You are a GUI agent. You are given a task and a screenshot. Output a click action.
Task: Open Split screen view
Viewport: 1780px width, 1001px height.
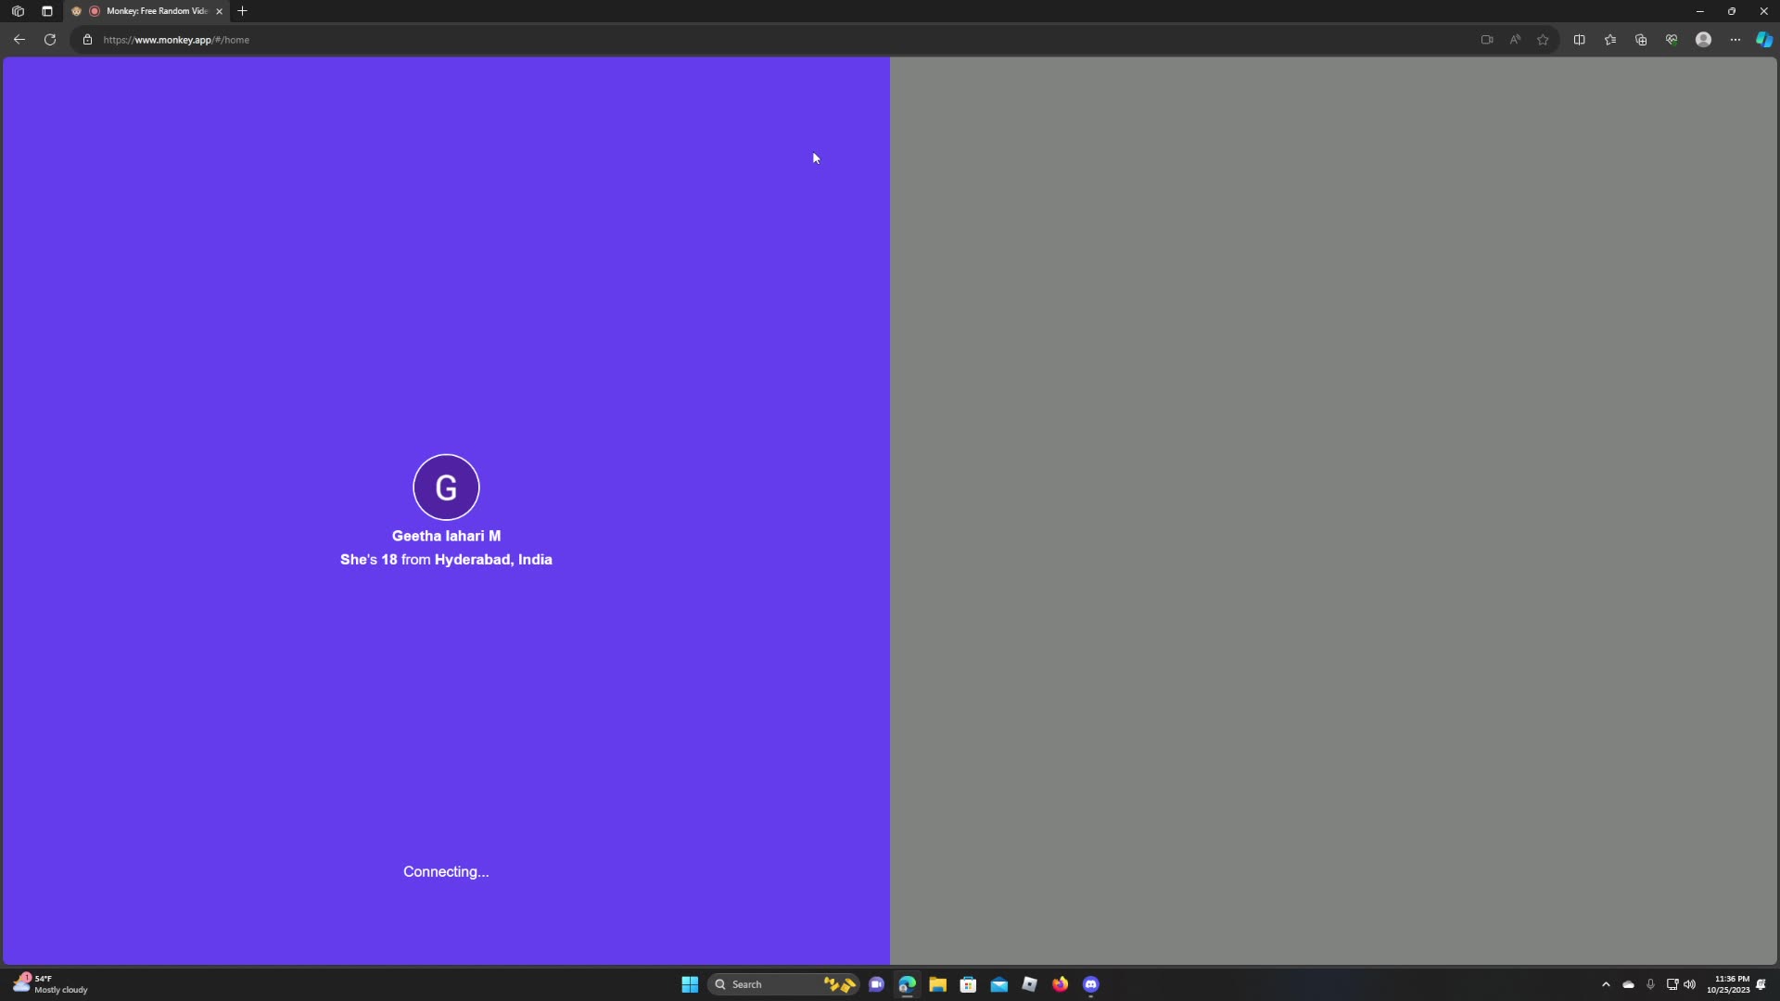click(1579, 40)
